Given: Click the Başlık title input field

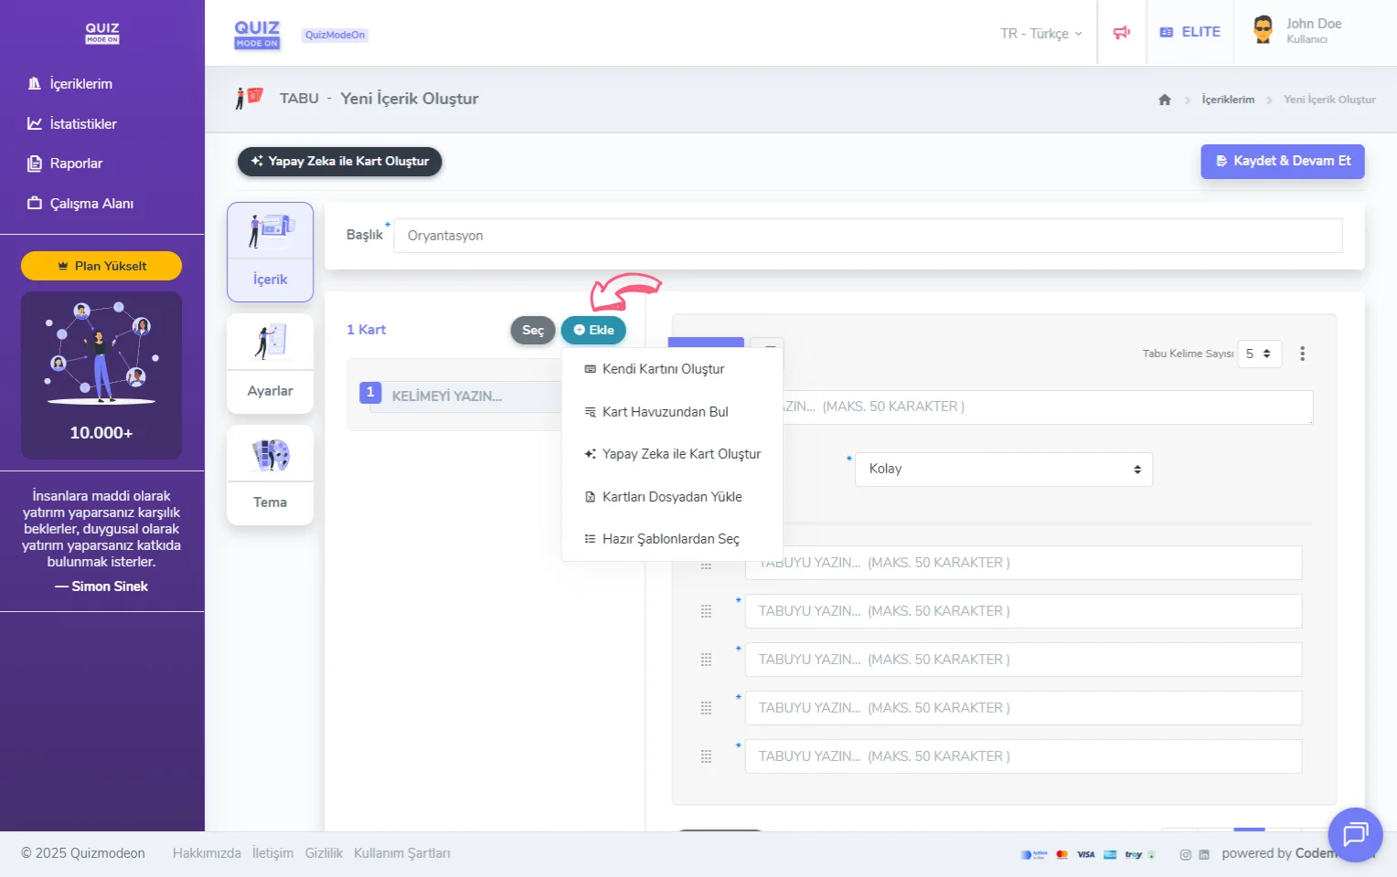Looking at the screenshot, I should (x=867, y=236).
